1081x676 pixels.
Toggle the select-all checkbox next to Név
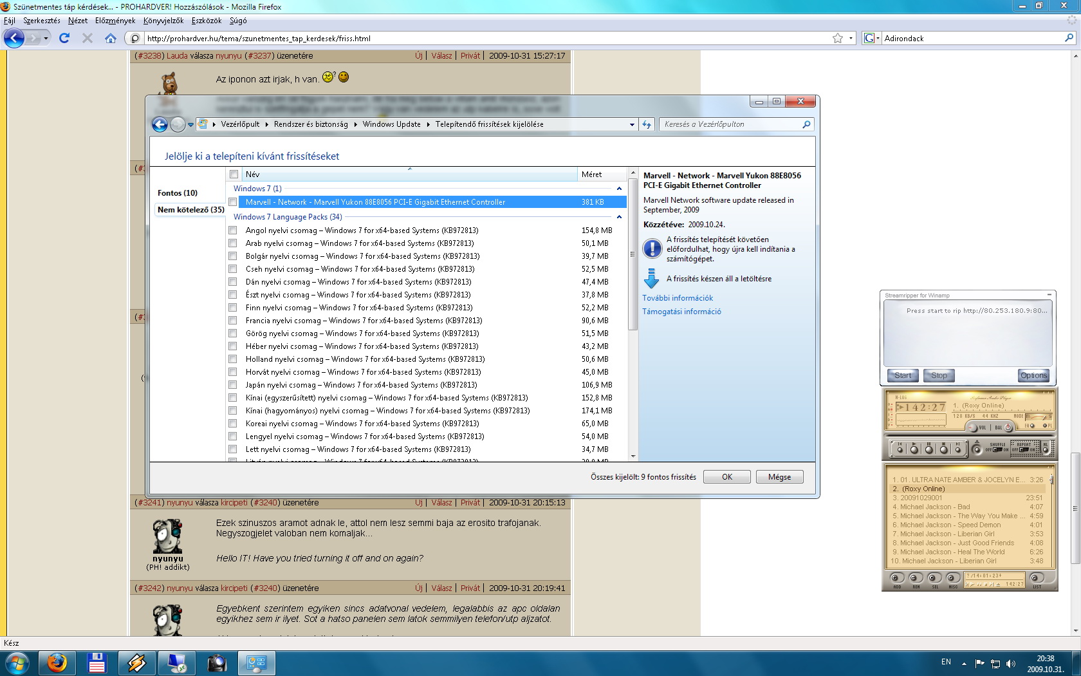(x=234, y=174)
